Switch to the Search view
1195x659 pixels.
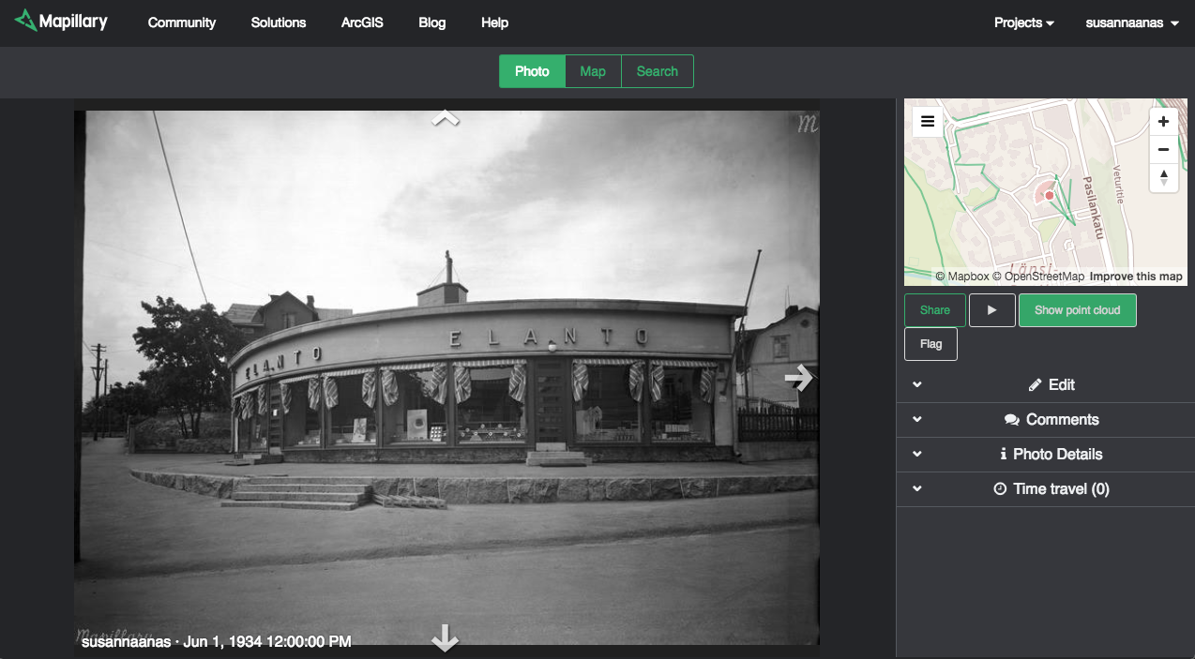click(657, 71)
